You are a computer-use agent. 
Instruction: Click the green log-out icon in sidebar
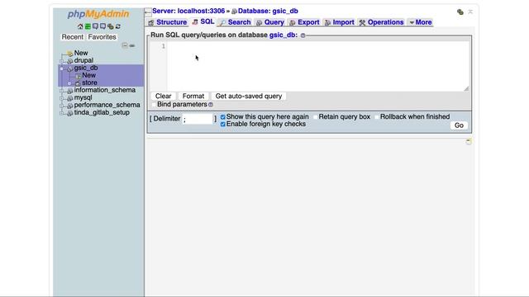click(88, 26)
